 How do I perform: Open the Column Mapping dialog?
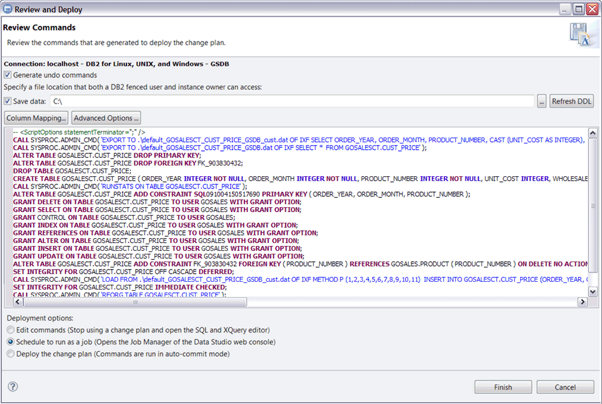click(36, 117)
